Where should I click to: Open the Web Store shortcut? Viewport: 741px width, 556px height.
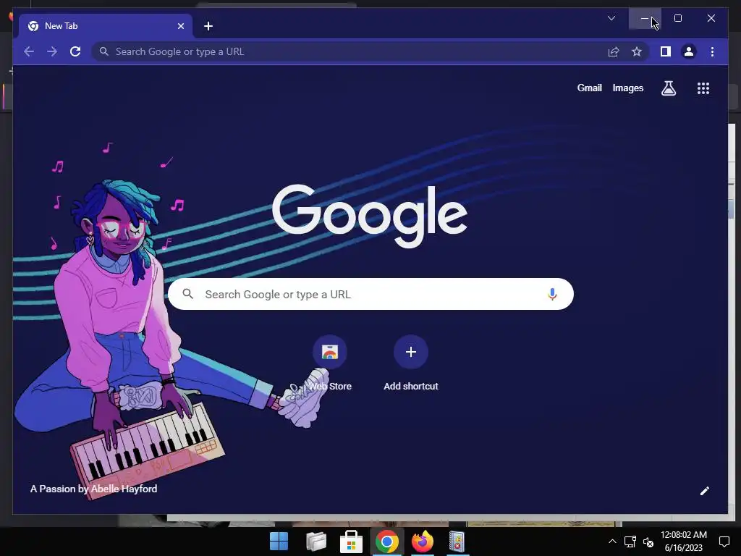click(x=329, y=363)
